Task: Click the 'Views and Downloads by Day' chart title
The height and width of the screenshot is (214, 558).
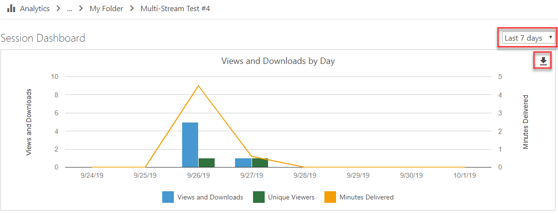Action: (278, 61)
